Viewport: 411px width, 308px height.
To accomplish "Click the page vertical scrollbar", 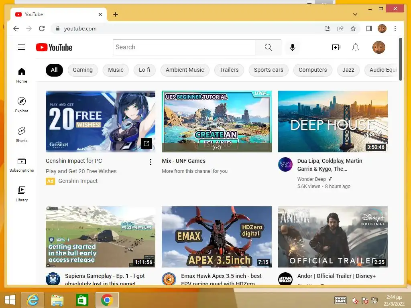I will (401, 59).
